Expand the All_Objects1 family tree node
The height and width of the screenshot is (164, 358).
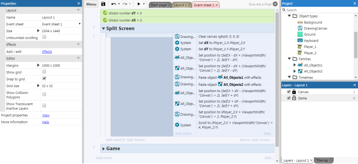click(x=294, y=65)
